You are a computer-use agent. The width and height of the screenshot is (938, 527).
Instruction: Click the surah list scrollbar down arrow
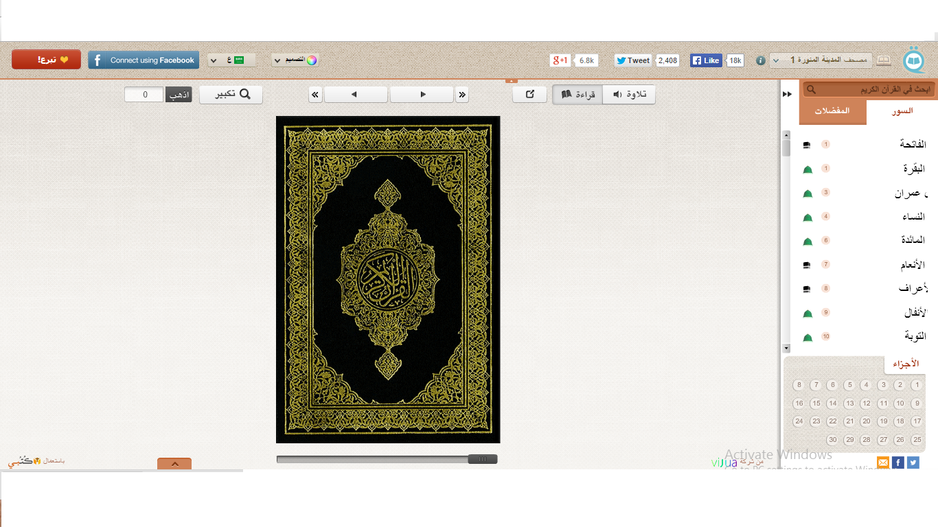[x=786, y=349]
